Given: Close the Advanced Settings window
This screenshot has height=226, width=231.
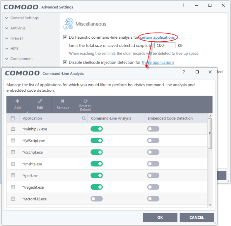Looking at the screenshot, I should [x=223, y=5].
